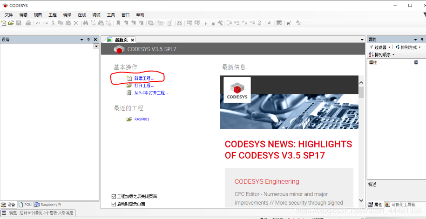426x219 pixels.
Task: Click the Step over debug icon
Action: (230, 23)
